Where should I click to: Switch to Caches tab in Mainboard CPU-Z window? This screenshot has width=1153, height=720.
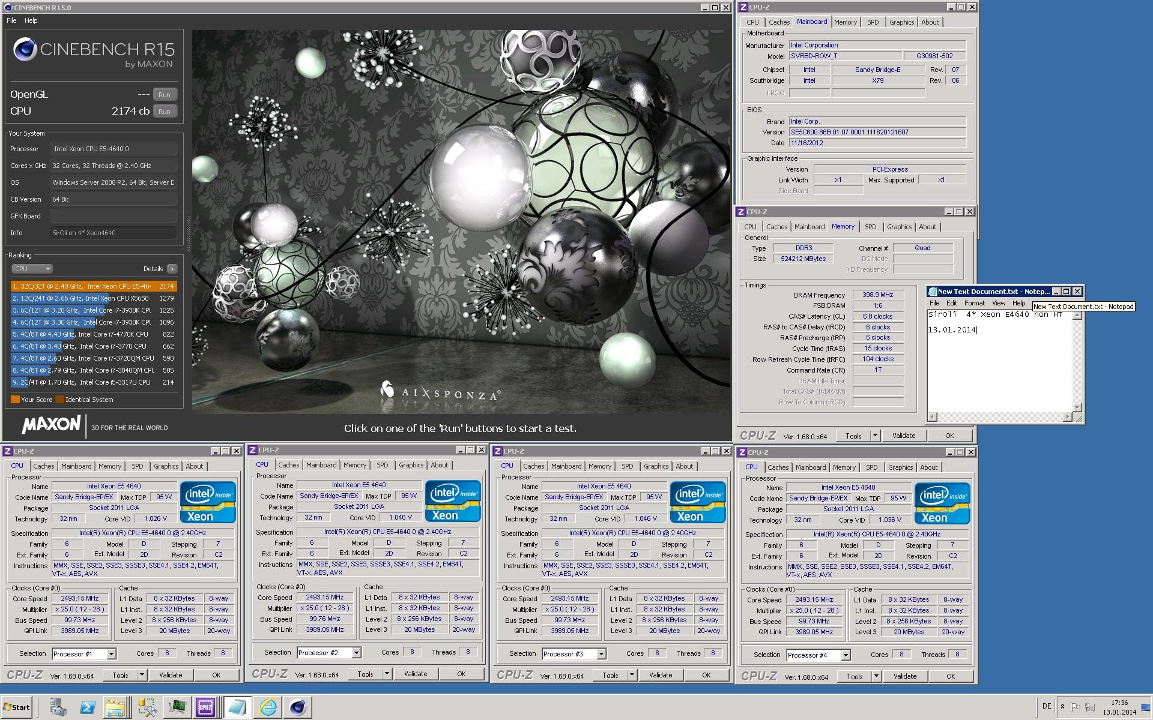click(x=779, y=22)
